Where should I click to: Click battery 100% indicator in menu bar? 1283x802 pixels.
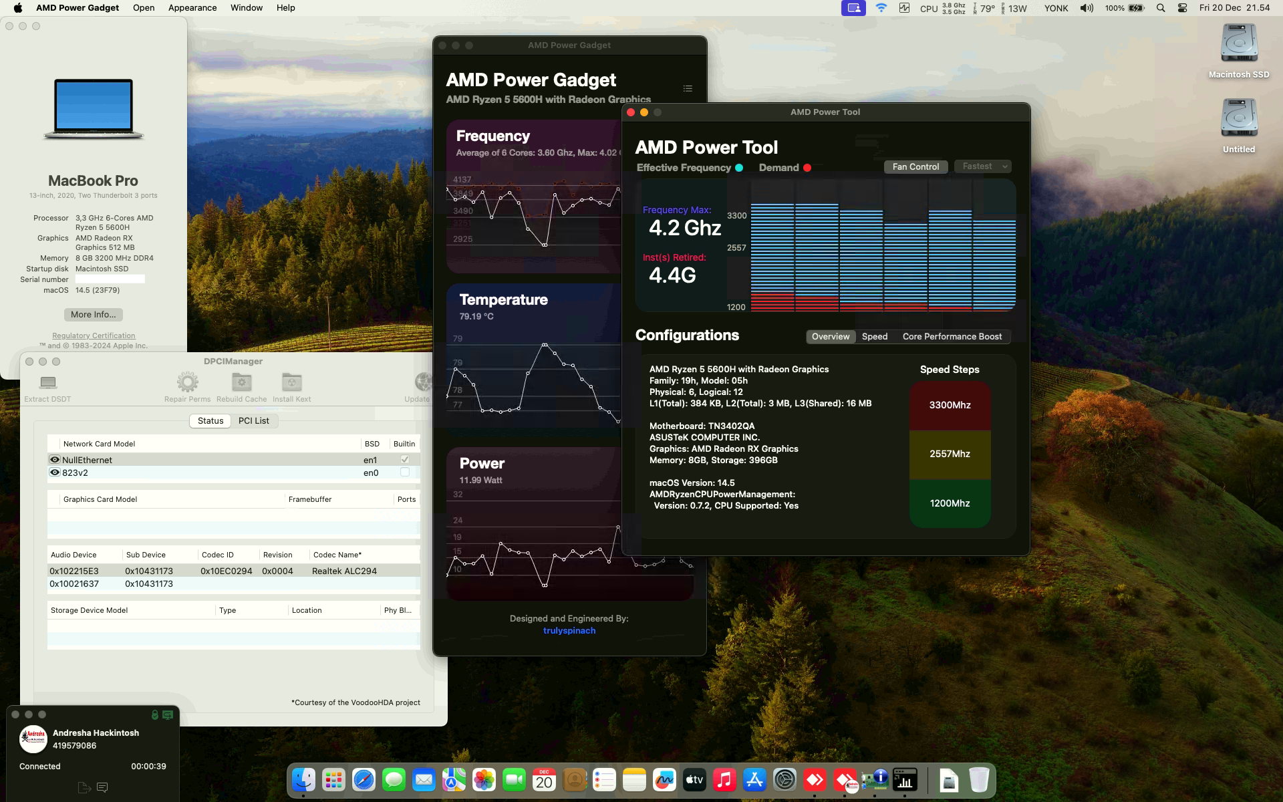tap(1125, 8)
